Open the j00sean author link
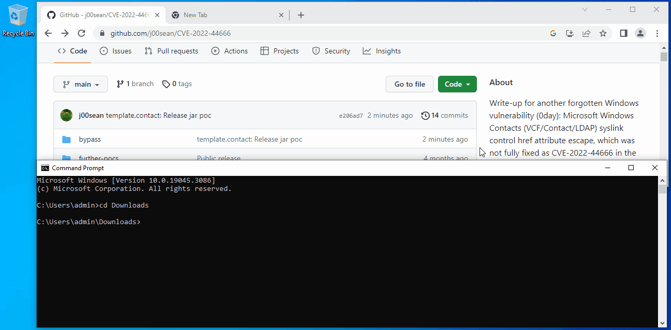The image size is (671, 330). click(91, 116)
